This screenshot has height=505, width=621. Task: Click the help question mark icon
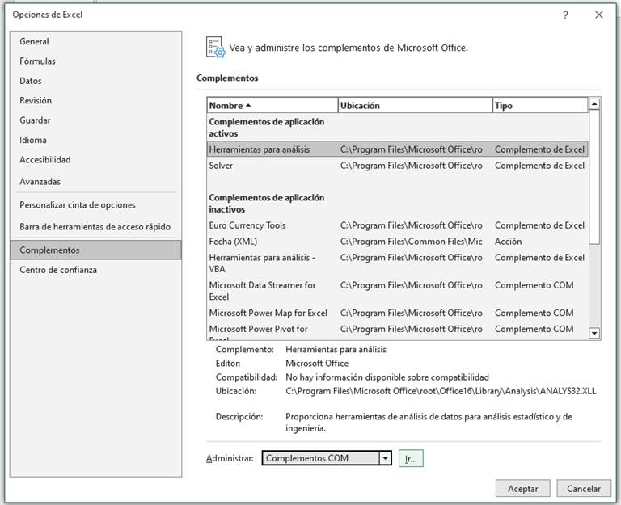[565, 15]
